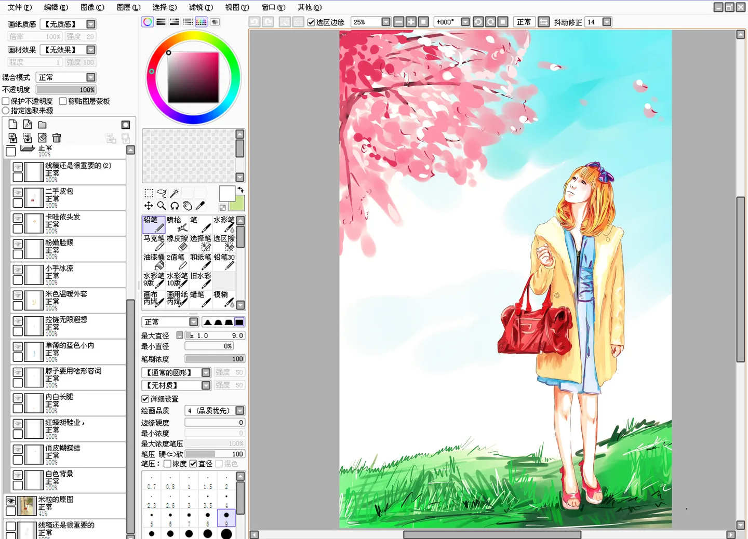Pick the Lasso selection tool
Image resolution: width=748 pixels, height=539 pixels.
coord(162,193)
